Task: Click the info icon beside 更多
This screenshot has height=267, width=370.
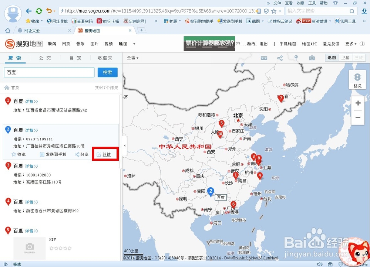Action: (x=362, y=44)
